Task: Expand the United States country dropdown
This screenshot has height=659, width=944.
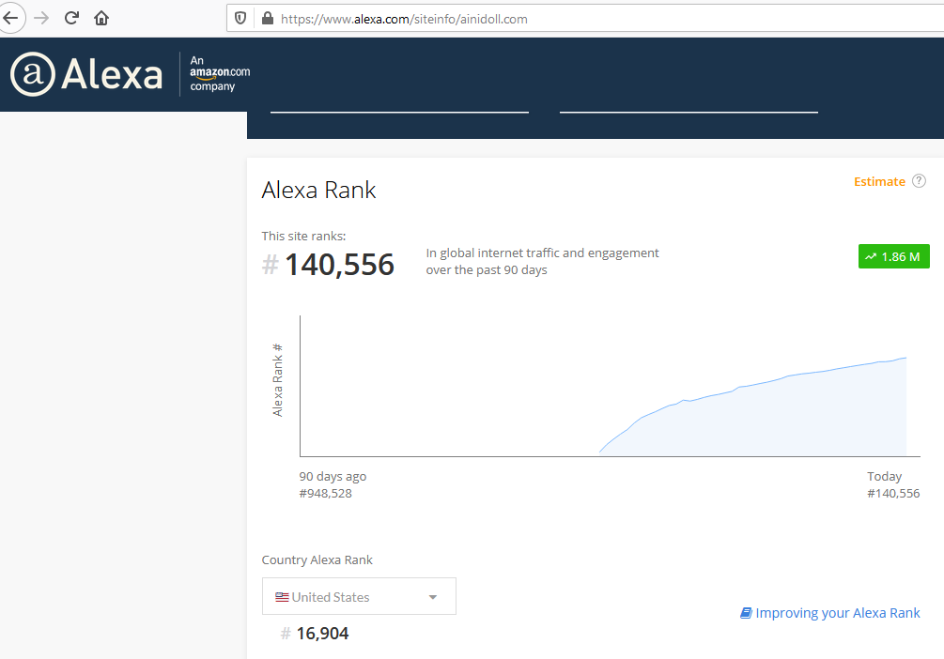Action: pyautogui.click(x=359, y=596)
